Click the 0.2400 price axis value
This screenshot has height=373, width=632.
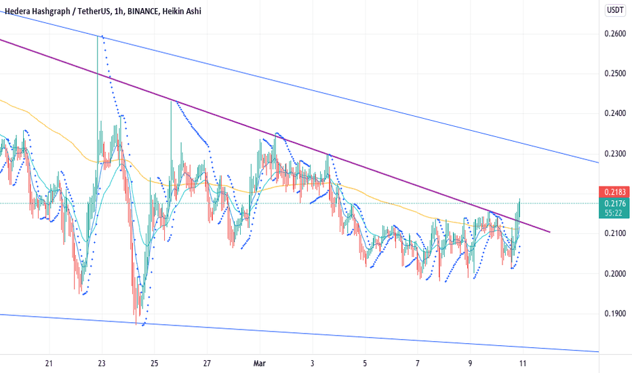point(615,113)
